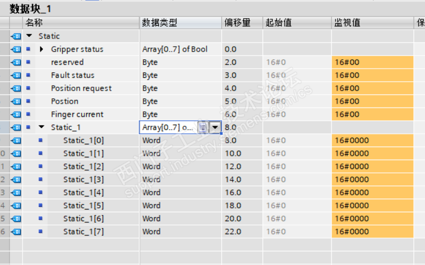Click the tag icon of Position request row

[16, 88]
